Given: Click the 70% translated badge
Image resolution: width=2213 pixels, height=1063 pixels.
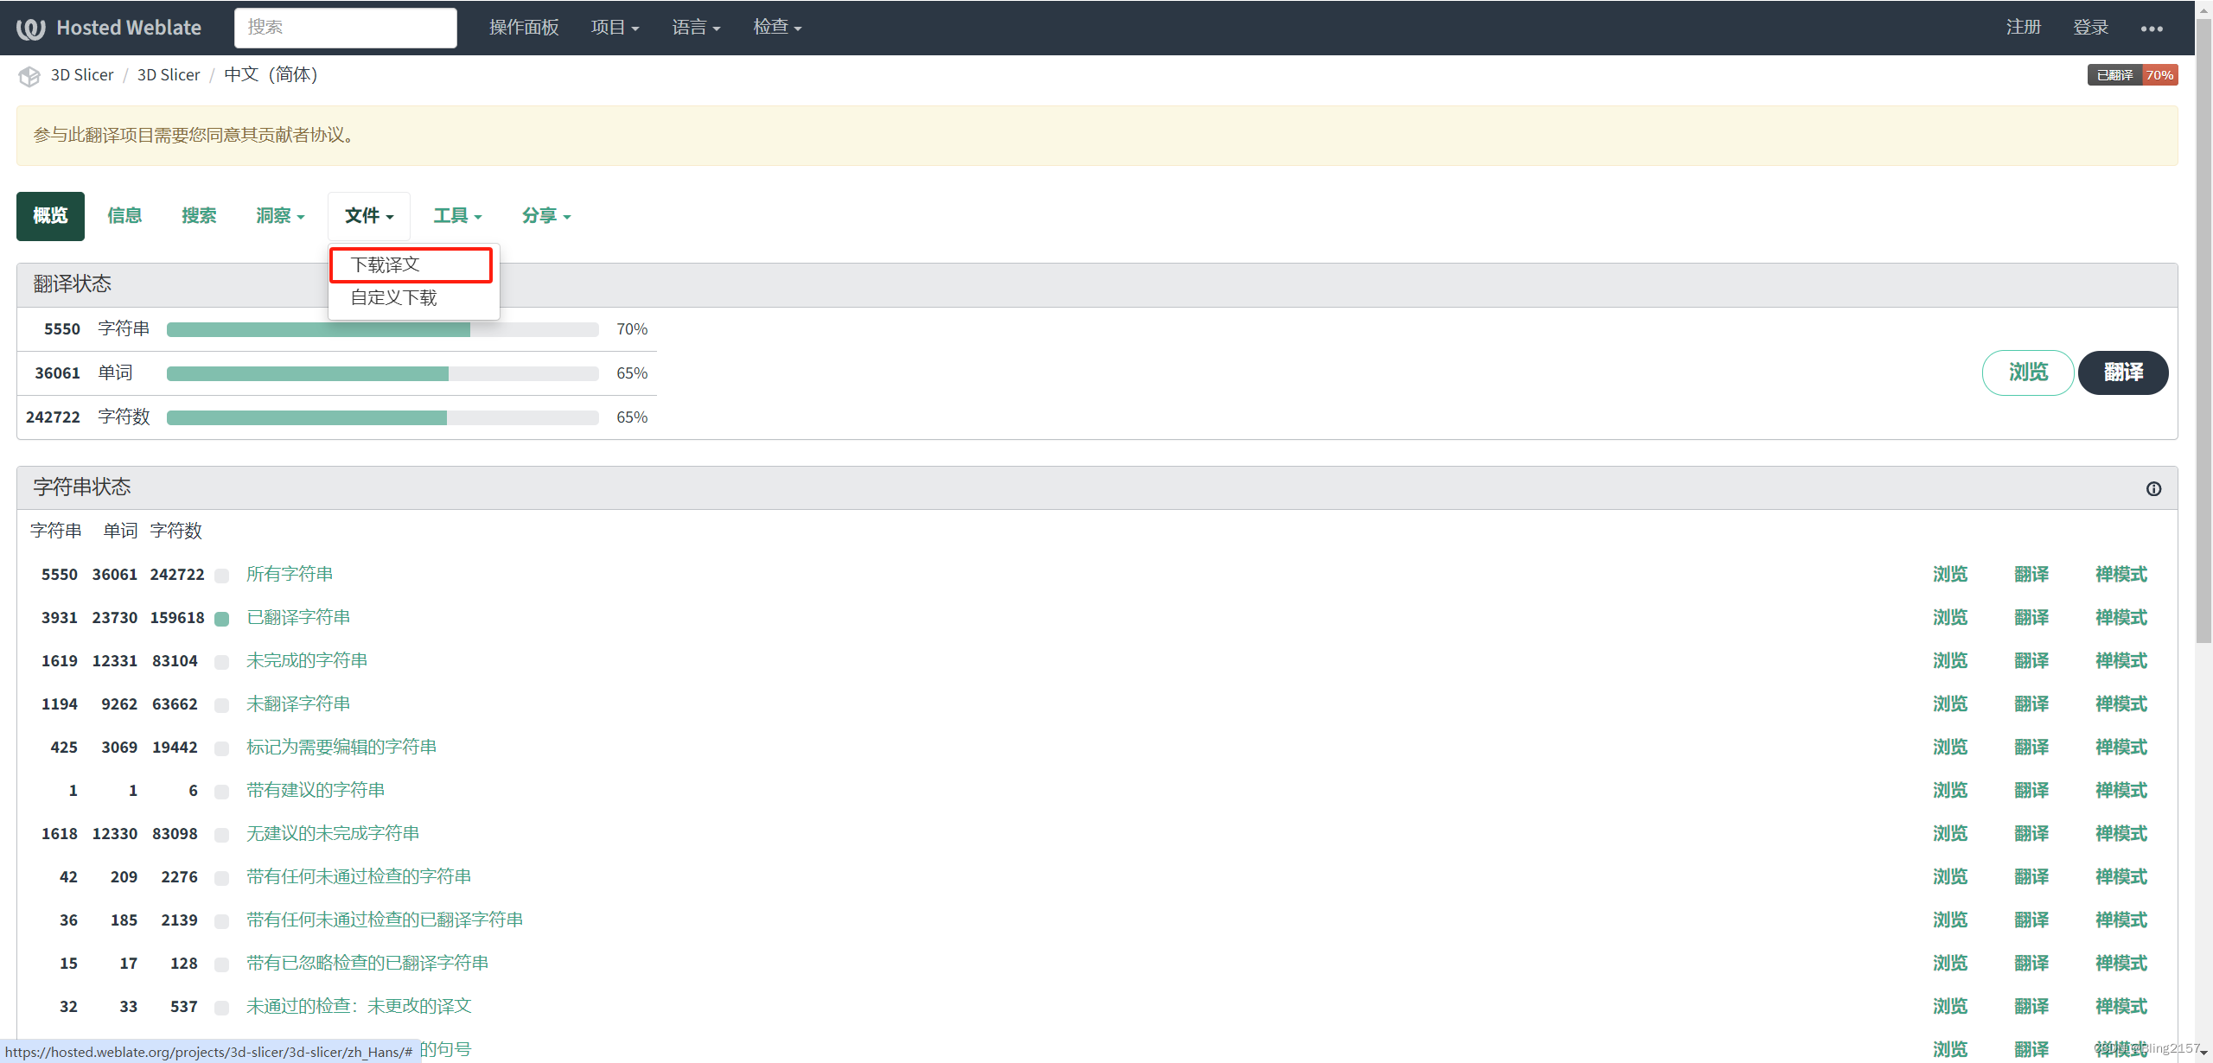Looking at the screenshot, I should [x=2132, y=75].
